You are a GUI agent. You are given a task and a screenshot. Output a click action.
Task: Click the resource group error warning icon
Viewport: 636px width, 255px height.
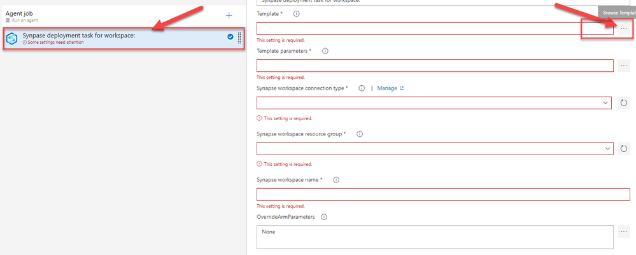click(x=259, y=164)
